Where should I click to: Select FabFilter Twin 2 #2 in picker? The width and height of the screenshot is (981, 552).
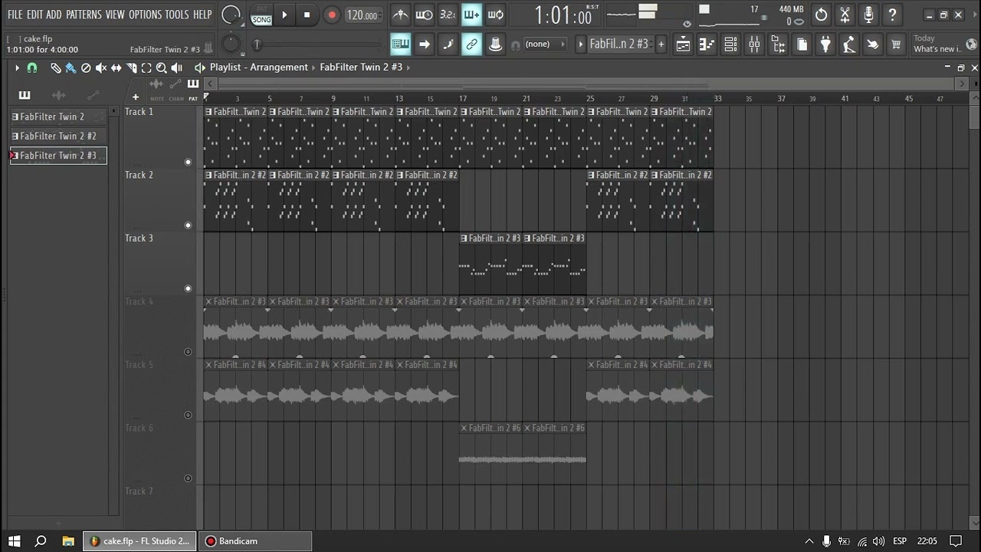click(x=58, y=136)
